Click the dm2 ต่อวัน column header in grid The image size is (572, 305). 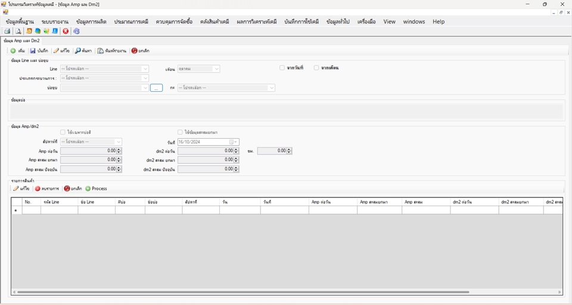pyautogui.click(x=474, y=202)
